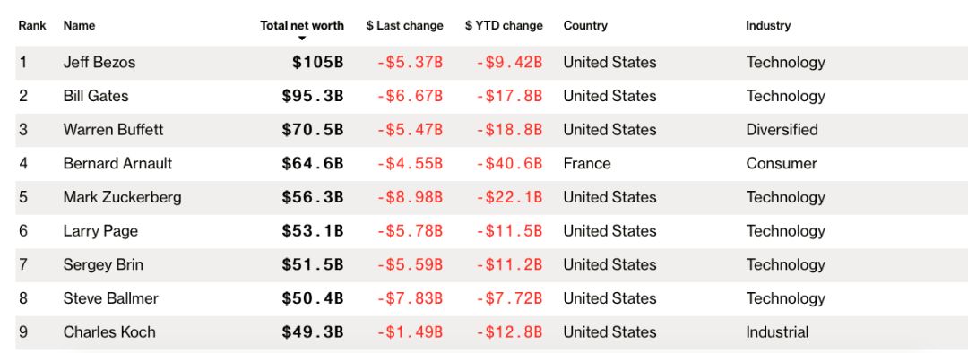Viewport: 968px width, 353px height.
Task: Sort by Industry column header
Action: [x=768, y=26]
